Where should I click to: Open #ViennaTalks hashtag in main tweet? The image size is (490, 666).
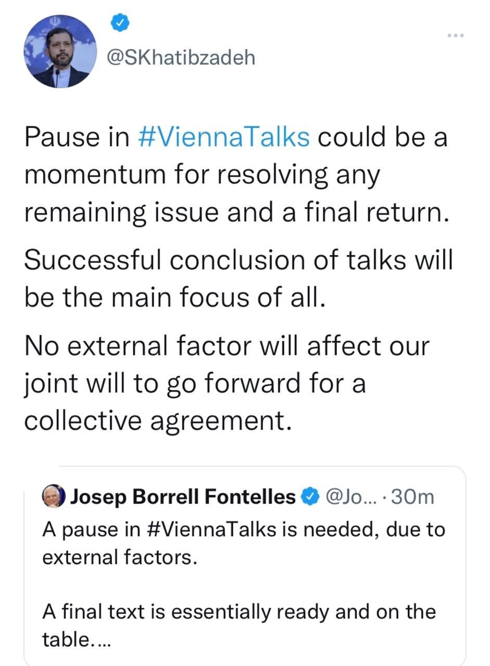[x=224, y=137]
